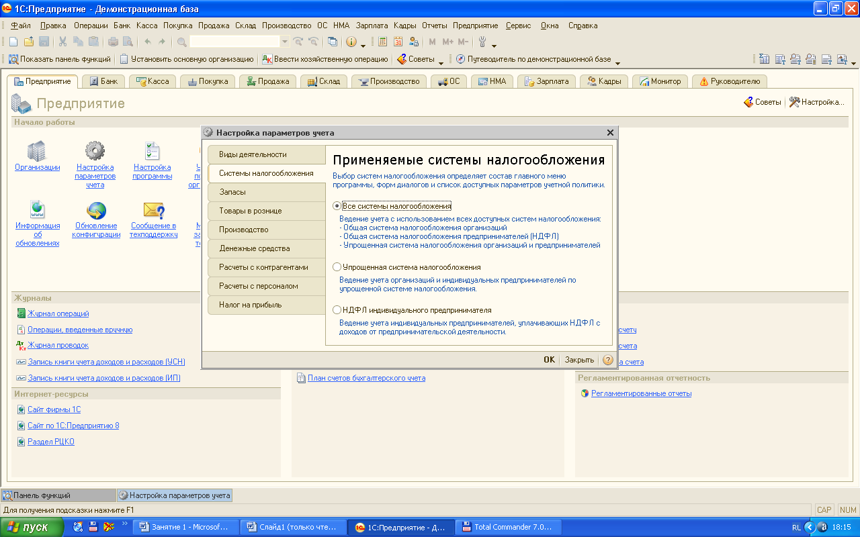
Task: Open the Операции menu
Action: tap(91, 26)
